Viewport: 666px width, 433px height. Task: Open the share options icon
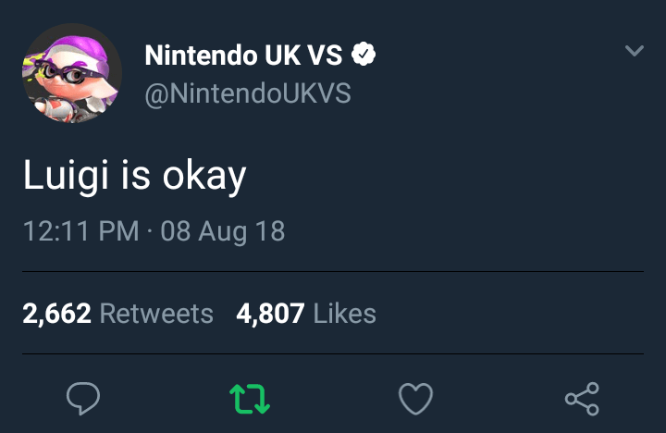[582, 398]
